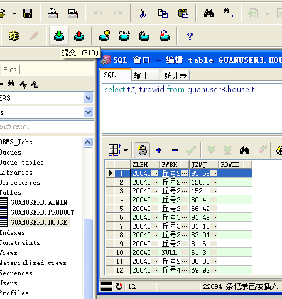Screen dimensions: 282x299
Task: Open JZMJ cell ellipsis in row 5
Action: (214, 209)
